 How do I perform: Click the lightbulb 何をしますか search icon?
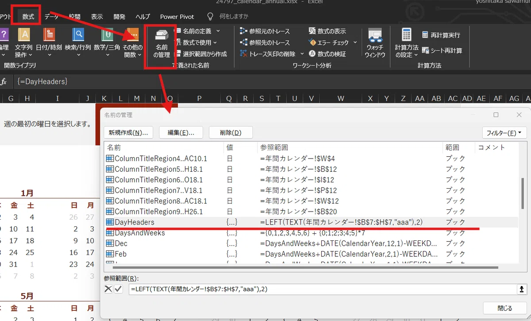211,16
